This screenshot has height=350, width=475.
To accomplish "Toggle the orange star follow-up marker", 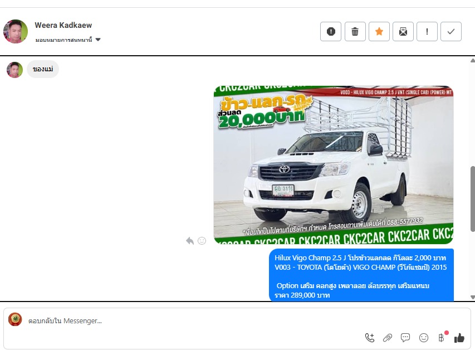I will pyautogui.click(x=379, y=32).
